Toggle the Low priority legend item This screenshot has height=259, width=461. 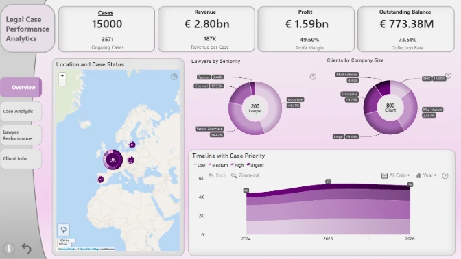coord(200,165)
